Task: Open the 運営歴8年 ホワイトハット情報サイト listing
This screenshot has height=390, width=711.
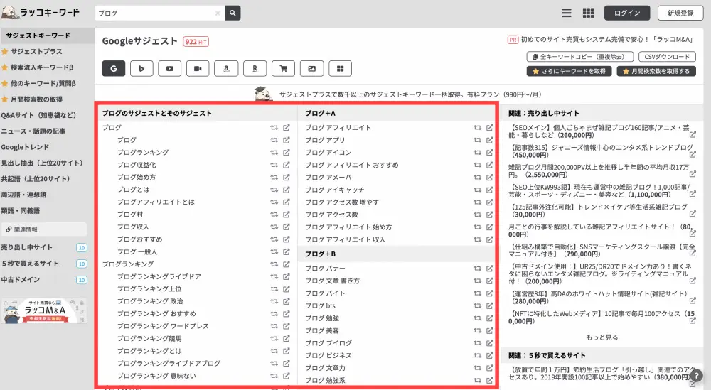Action: [x=599, y=297]
